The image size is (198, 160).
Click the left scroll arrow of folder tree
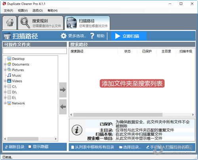pyautogui.click(x=5, y=139)
